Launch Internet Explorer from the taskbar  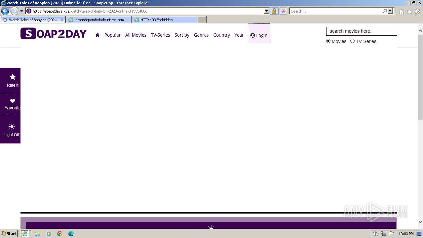tap(25, 234)
